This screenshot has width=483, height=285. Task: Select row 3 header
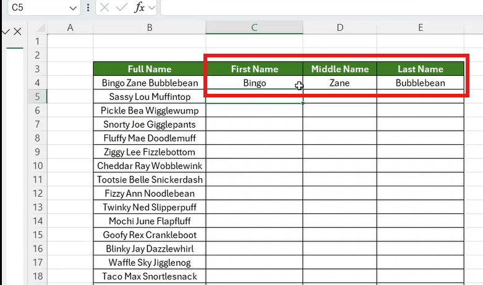click(x=37, y=69)
